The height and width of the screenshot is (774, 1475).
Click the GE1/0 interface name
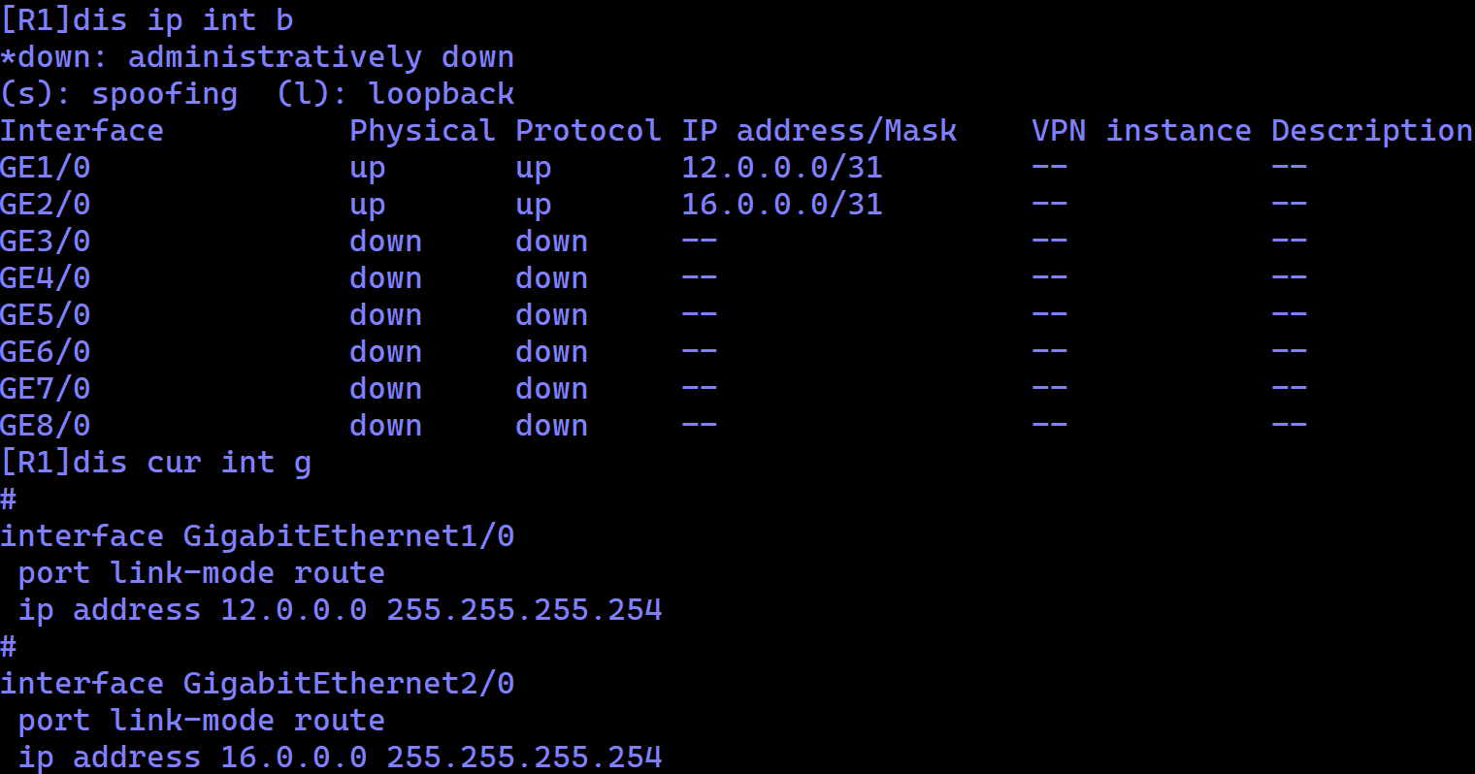[x=45, y=168]
